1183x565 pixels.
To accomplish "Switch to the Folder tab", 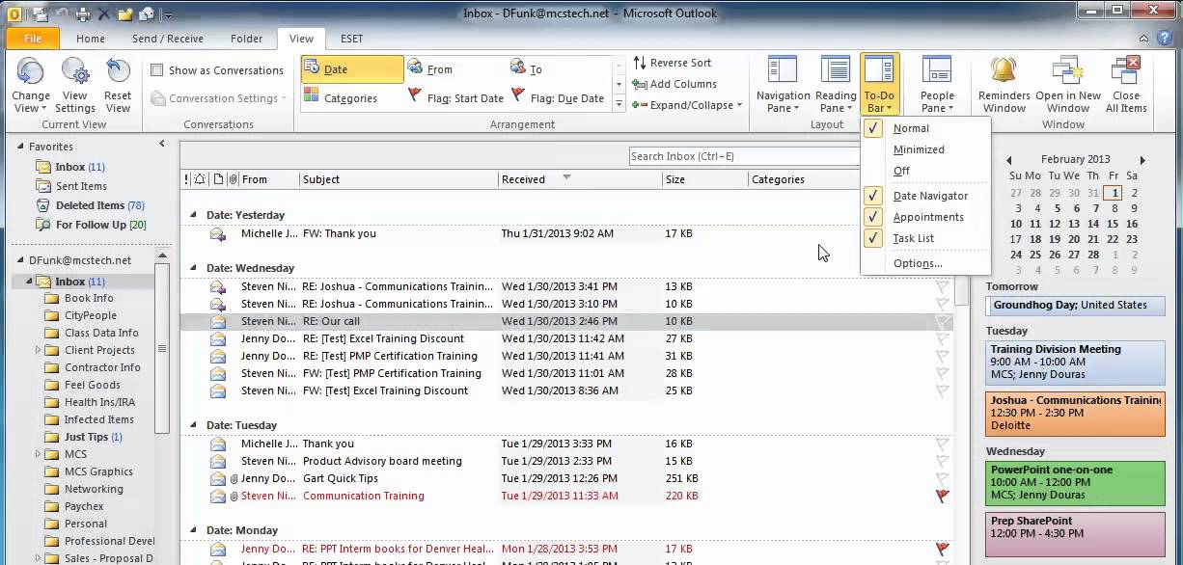I will click(x=246, y=39).
